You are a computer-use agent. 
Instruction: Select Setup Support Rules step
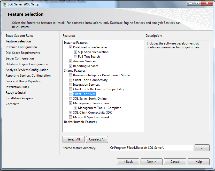pos(19,36)
